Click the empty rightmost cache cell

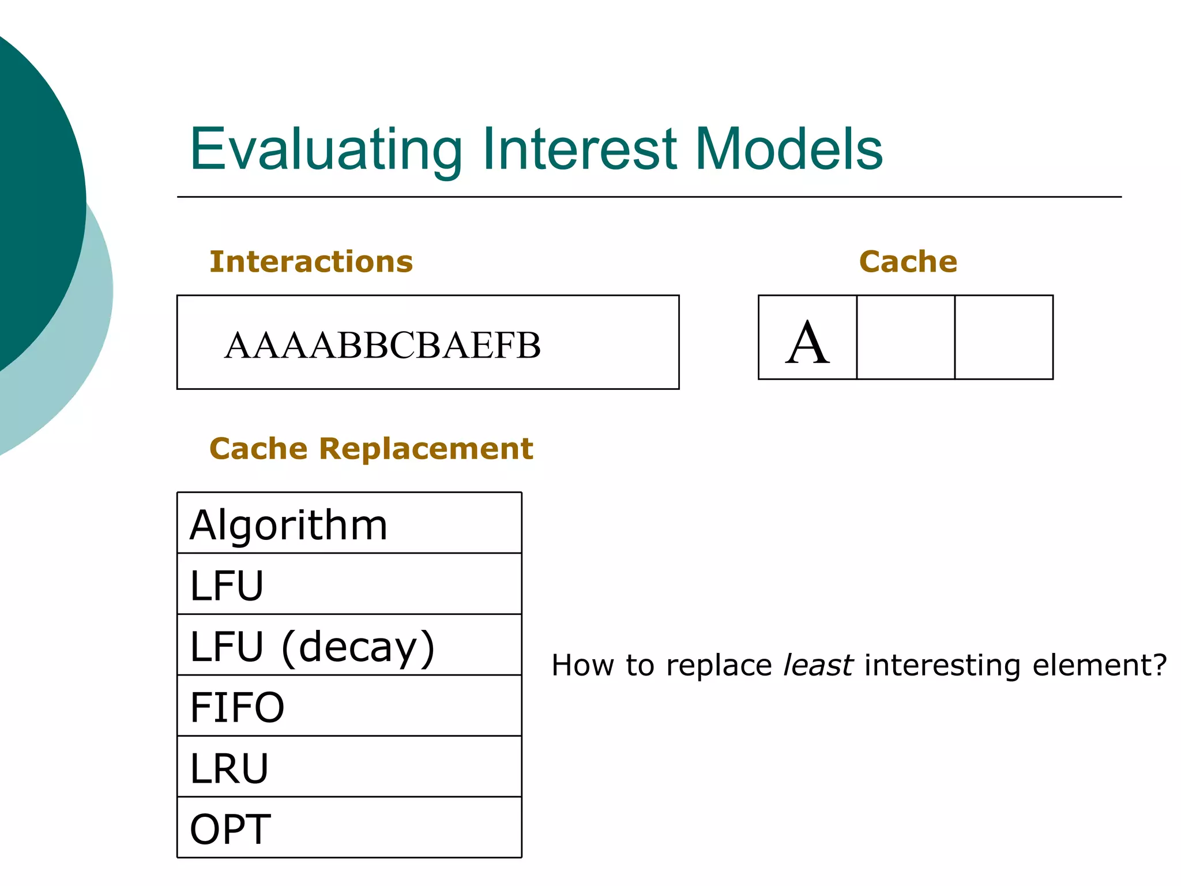click(x=1003, y=338)
